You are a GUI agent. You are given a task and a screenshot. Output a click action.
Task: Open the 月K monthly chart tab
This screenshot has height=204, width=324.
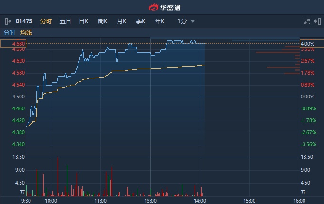[x=122, y=21]
